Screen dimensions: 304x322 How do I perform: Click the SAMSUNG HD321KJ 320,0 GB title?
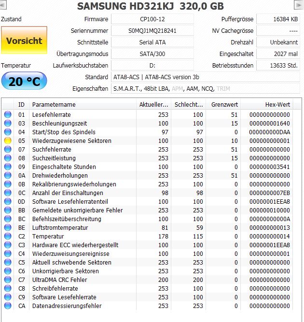(x=151, y=6)
